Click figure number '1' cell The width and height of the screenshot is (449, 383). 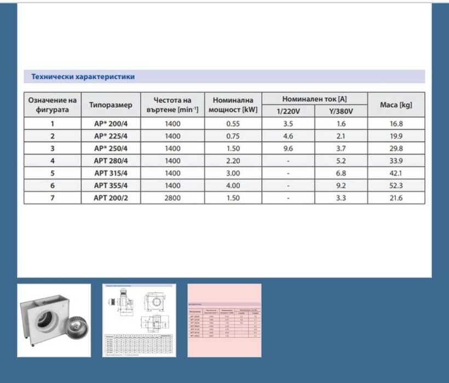click(53, 123)
